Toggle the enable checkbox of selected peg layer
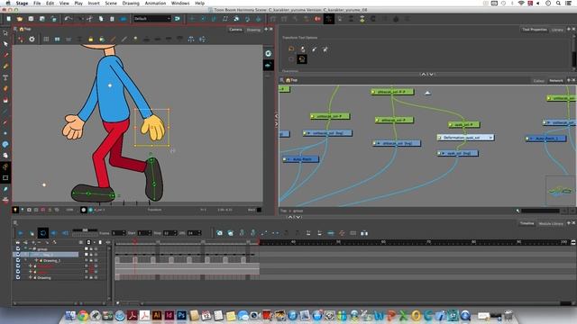 [x=18, y=254]
